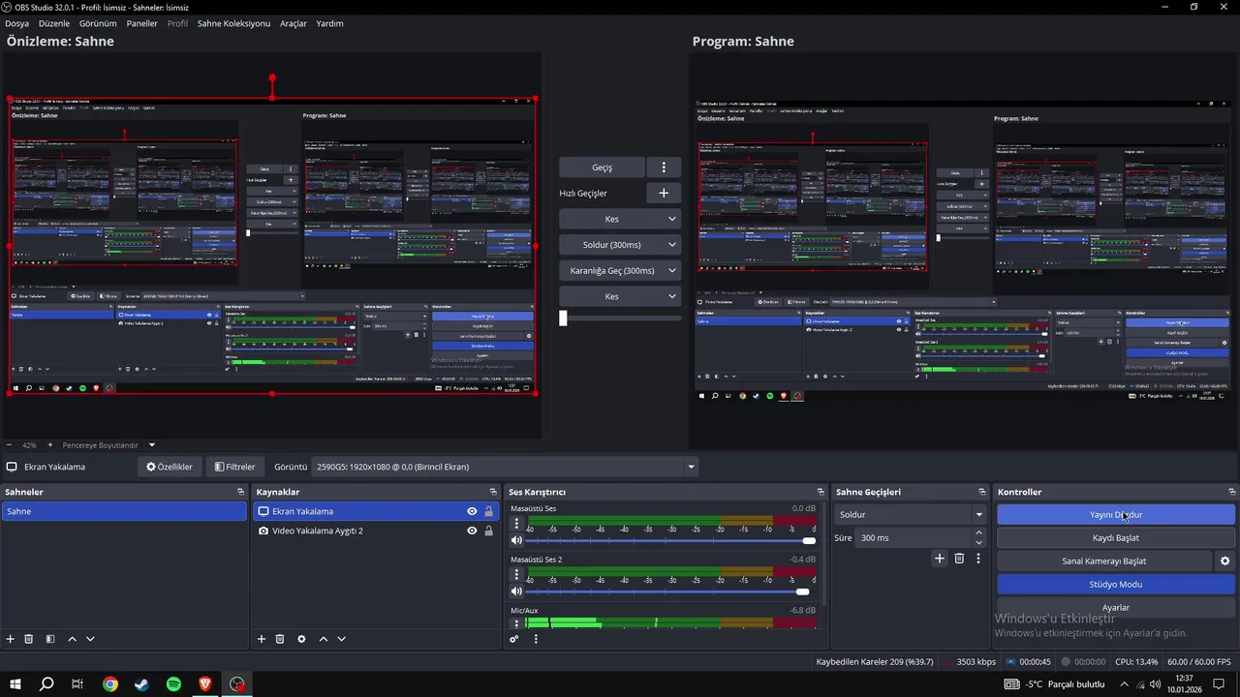1240x697 pixels.
Task: Toggle Stüdyo Modu off
Action: point(1116,585)
